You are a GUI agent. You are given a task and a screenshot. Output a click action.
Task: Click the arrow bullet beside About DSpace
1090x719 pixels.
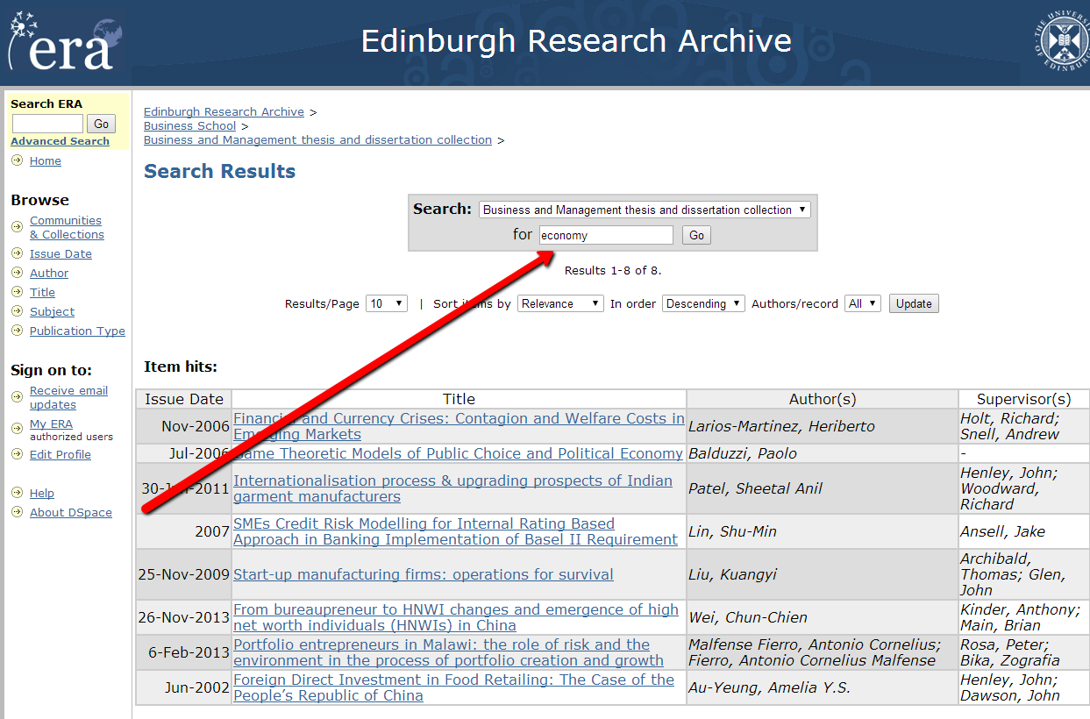coord(18,512)
